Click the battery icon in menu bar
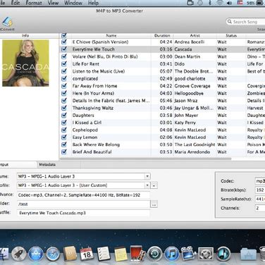This screenshot has width=265, height=265. coord(260,3)
